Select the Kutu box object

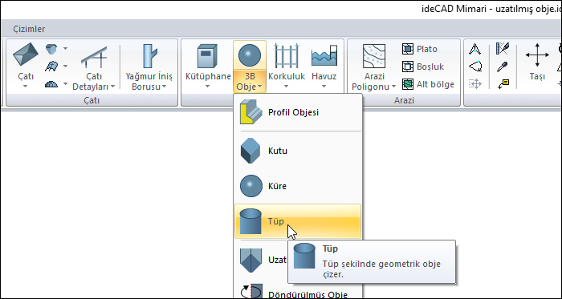(298, 151)
